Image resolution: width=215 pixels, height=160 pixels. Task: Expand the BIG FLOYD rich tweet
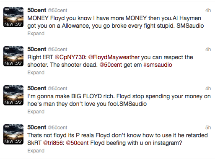[36, 112]
